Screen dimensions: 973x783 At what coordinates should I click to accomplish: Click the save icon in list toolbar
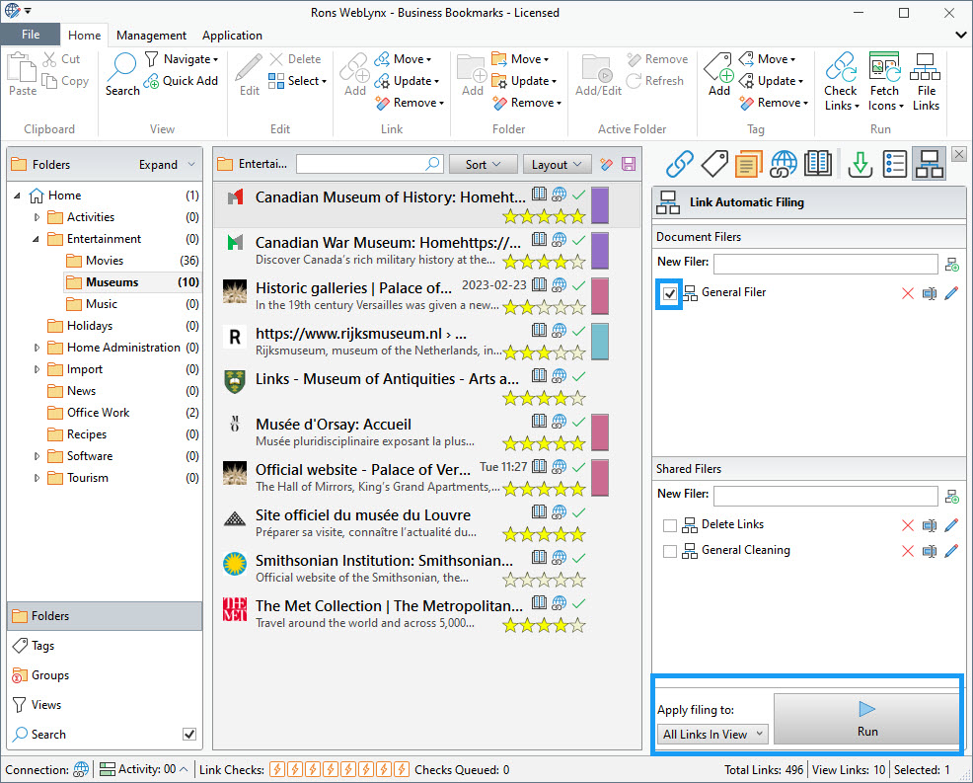629,164
